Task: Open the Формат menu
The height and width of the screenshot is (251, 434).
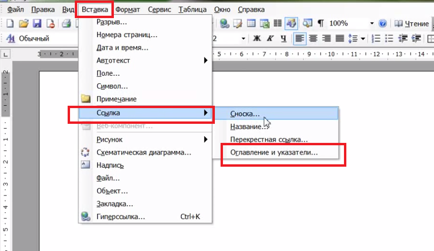Action: point(127,9)
